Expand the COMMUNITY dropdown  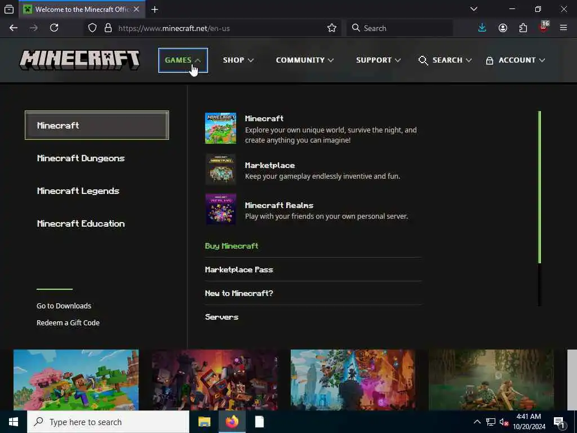305,60
